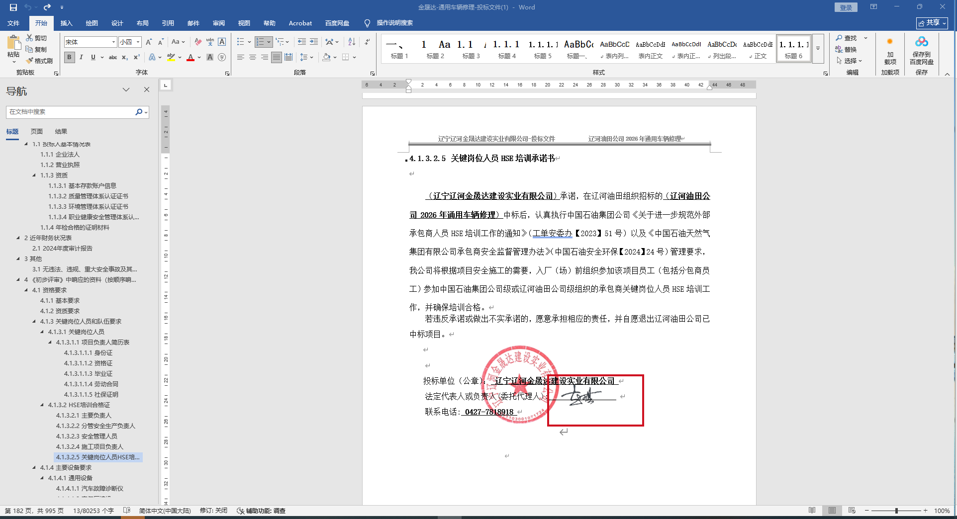
Task: Click the Save icon in the title bar
Action: (13, 7)
